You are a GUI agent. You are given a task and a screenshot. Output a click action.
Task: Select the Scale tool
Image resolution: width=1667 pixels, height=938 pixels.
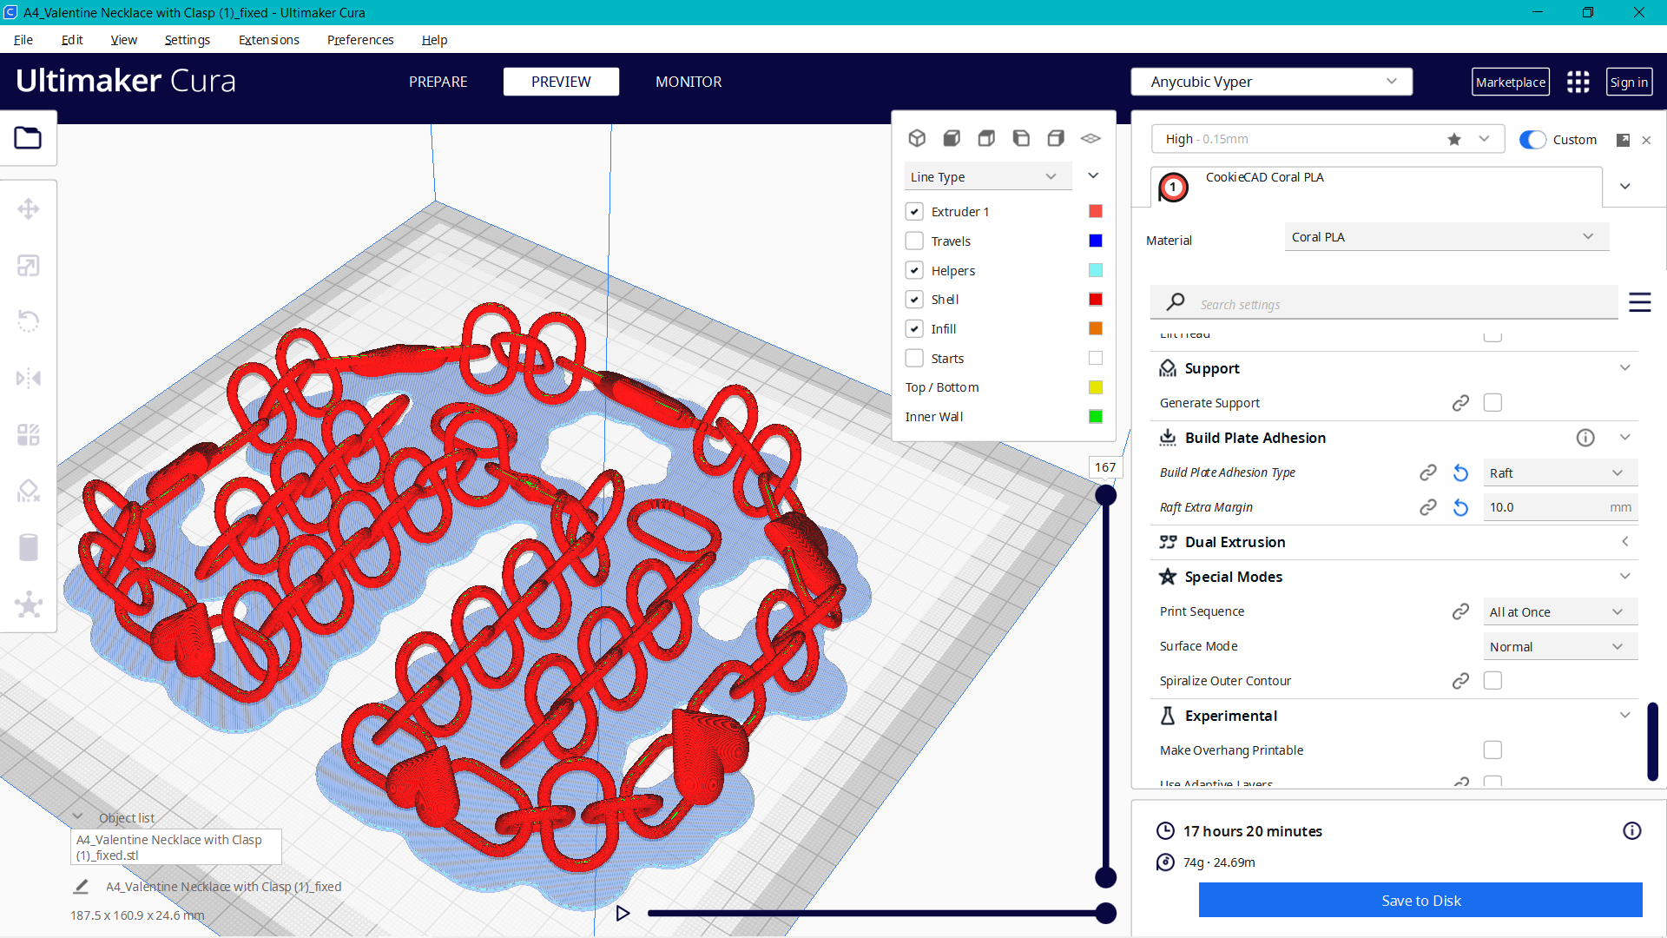[29, 266]
